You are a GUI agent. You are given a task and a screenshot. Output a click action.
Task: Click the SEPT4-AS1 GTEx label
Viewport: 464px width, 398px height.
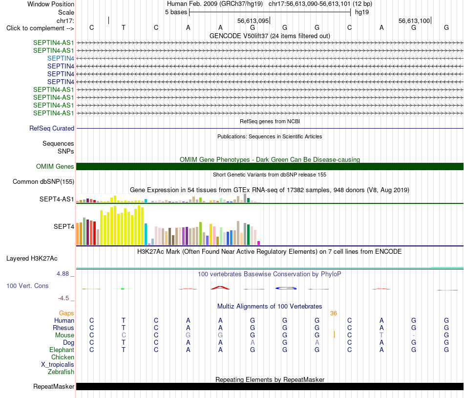pos(57,199)
